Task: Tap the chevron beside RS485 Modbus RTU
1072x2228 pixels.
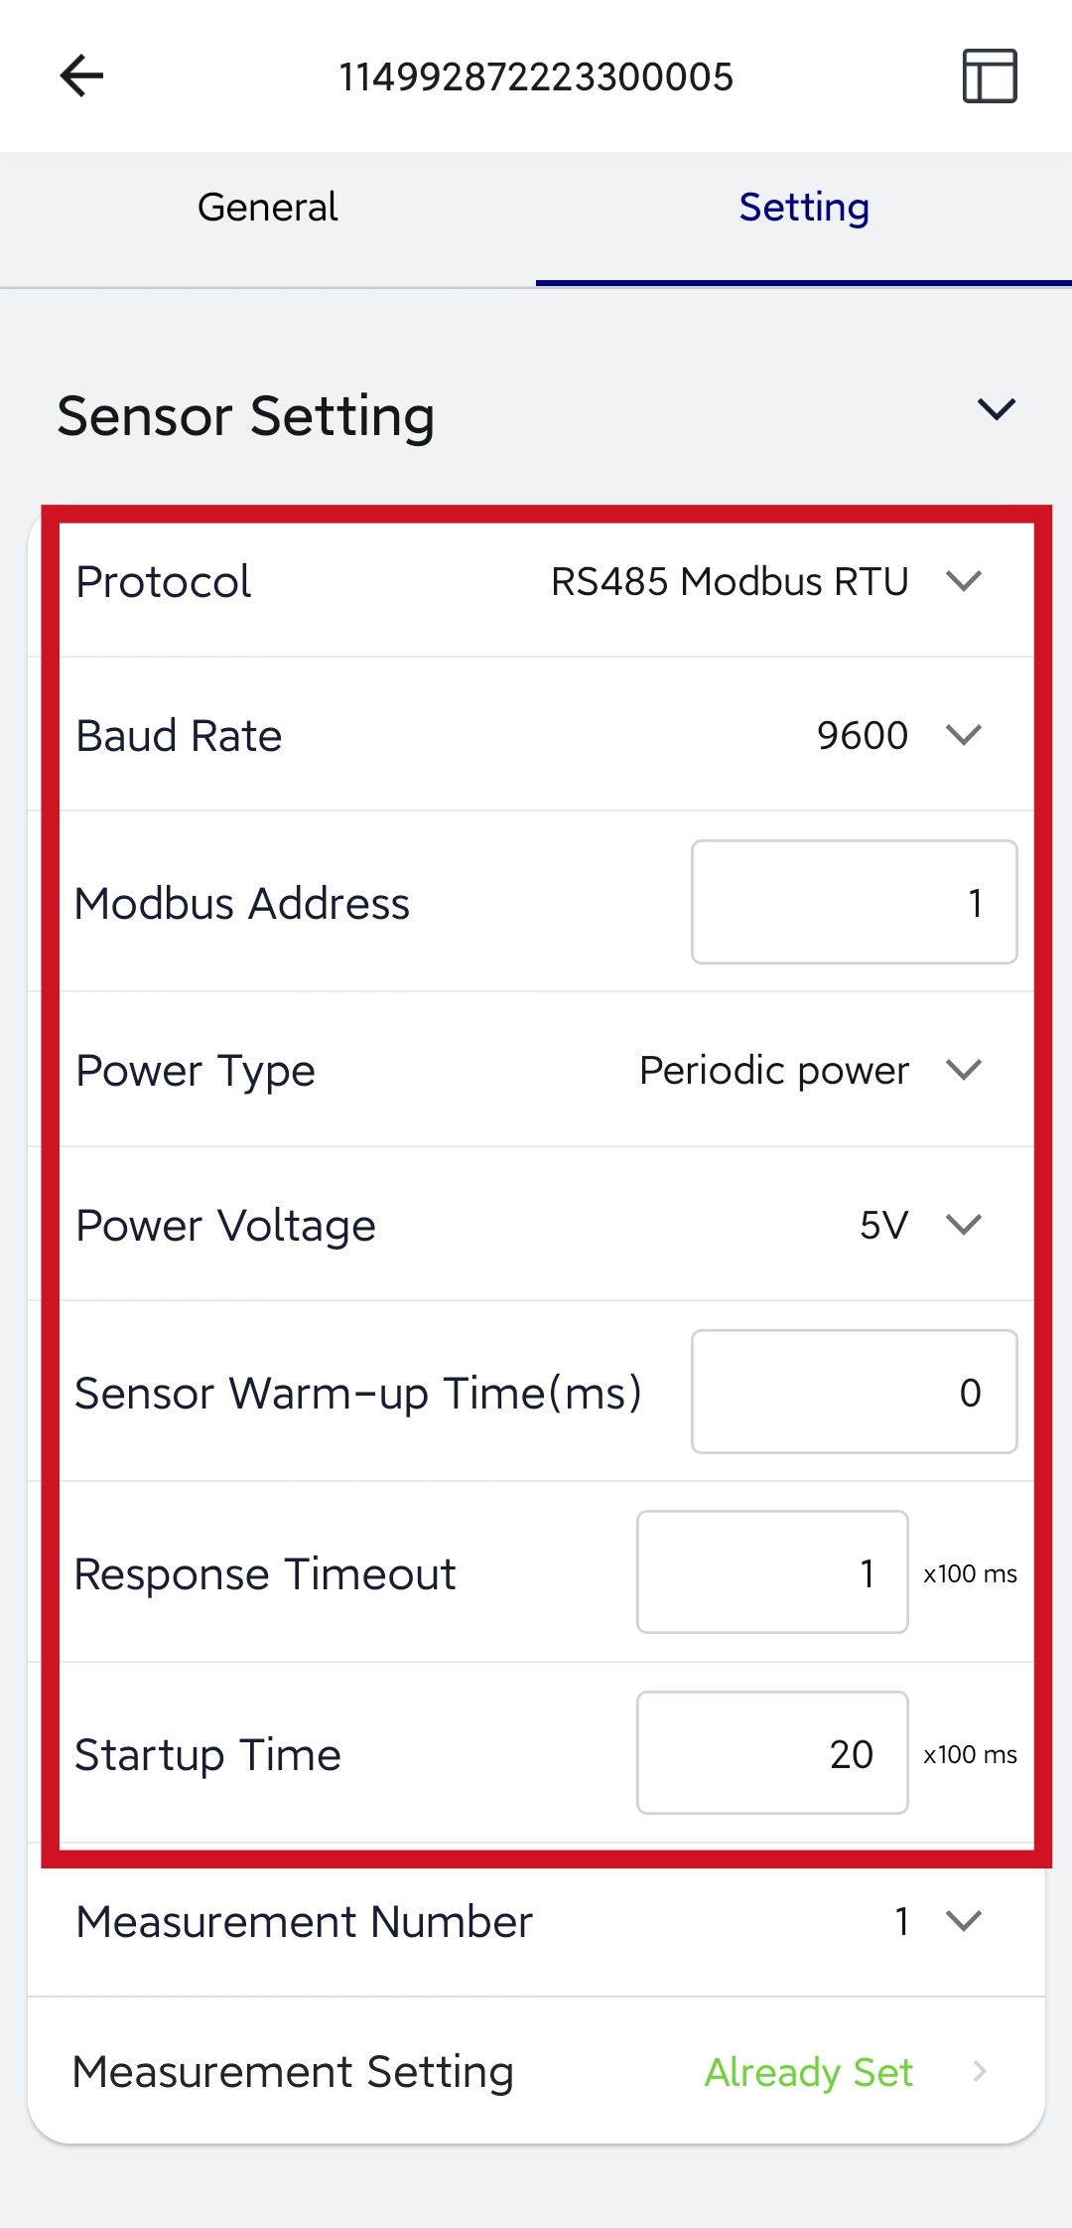Action: [964, 580]
